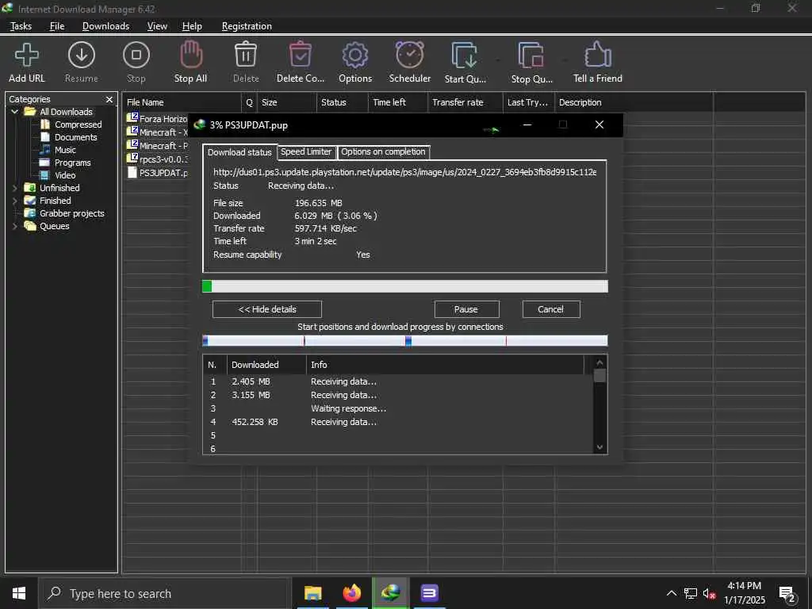Click the Start Queue toolbar icon
The height and width of the screenshot is (609, 812).
point(465,56)
